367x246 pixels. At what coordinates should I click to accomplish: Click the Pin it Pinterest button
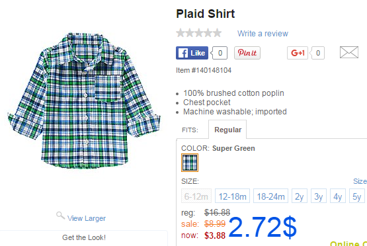pyautogui.click(x=247, y=53)
